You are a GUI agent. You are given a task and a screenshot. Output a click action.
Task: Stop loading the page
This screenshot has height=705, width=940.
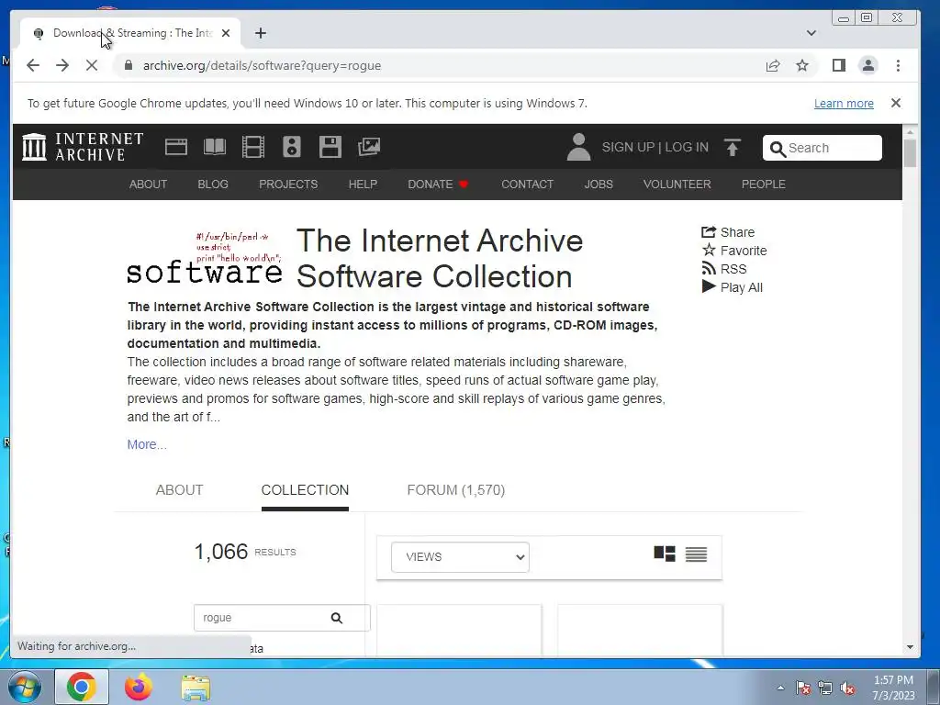(x=92, y=65)
